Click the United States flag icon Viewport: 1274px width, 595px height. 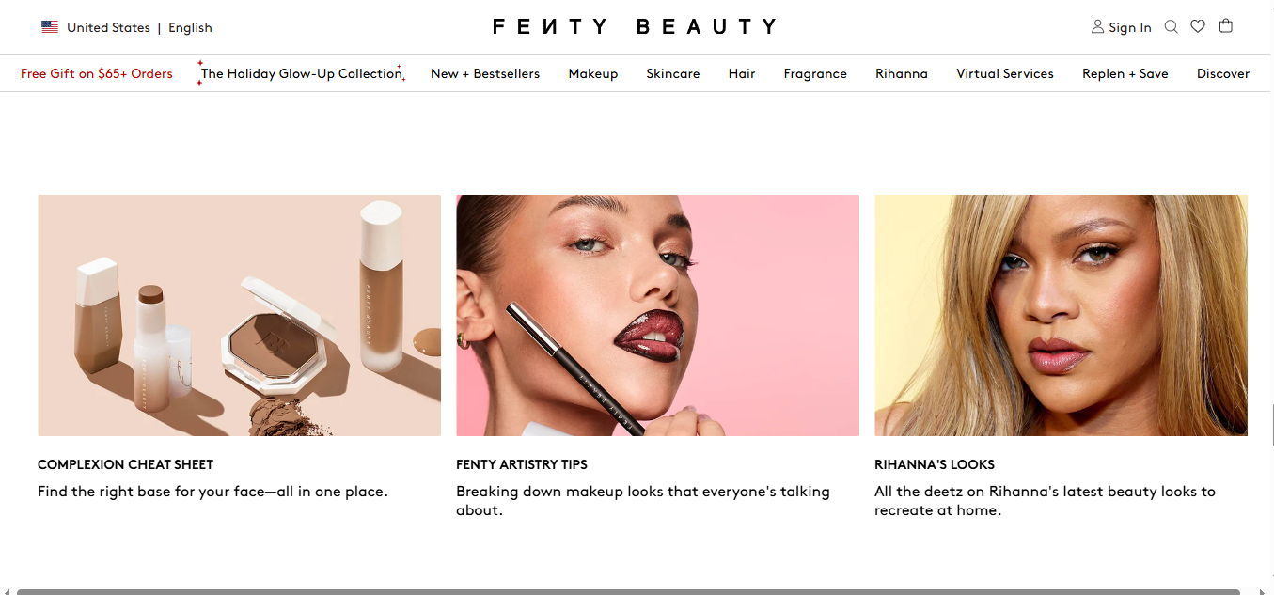tap(50, 27)
